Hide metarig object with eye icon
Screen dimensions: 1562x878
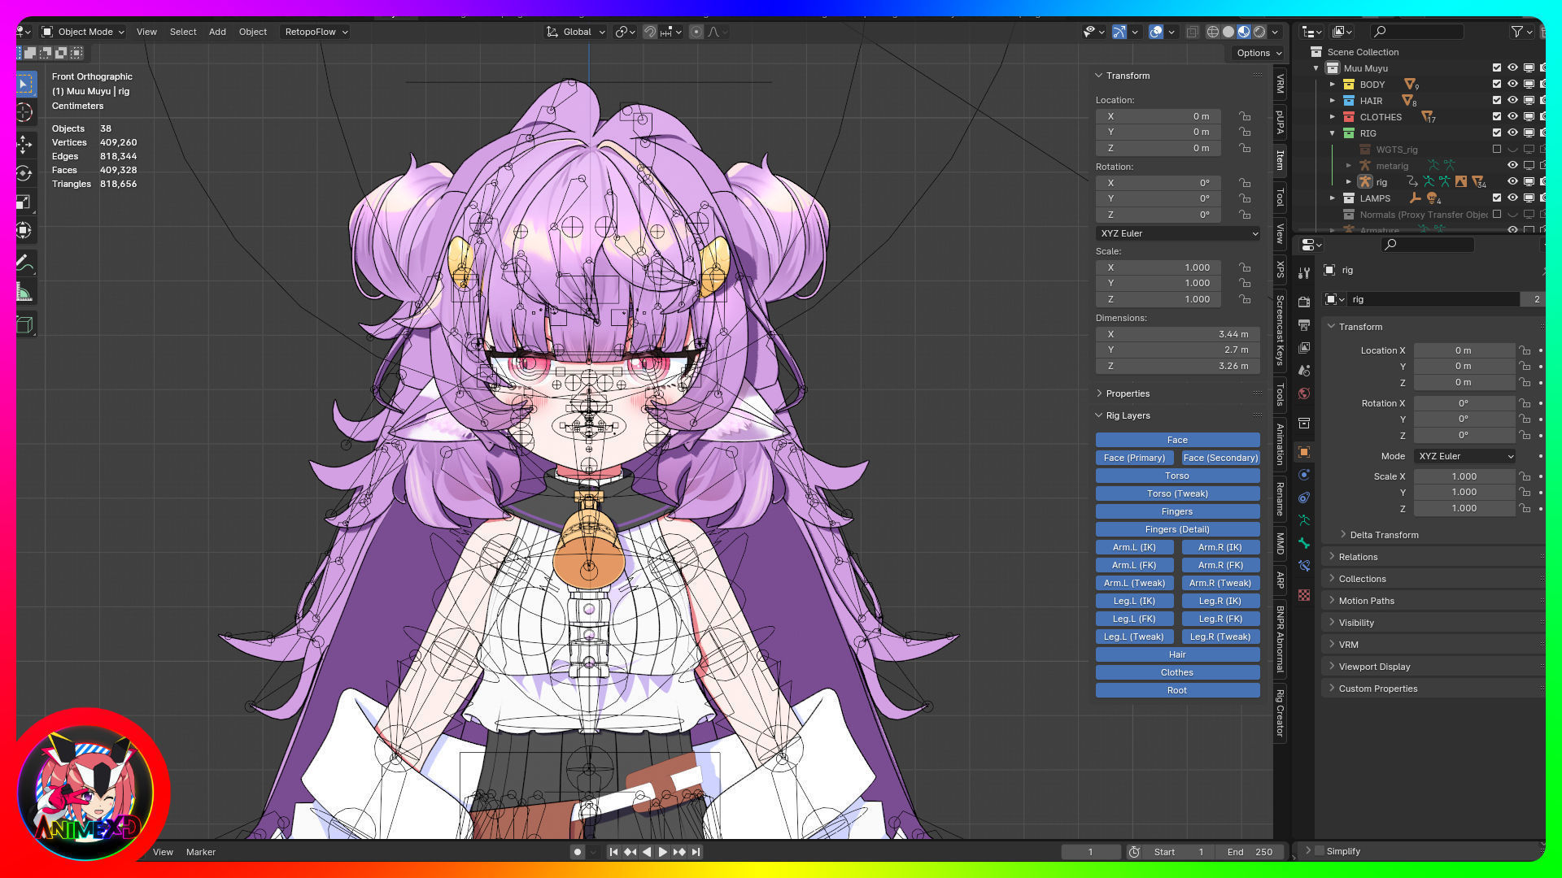click(1512, 165)
